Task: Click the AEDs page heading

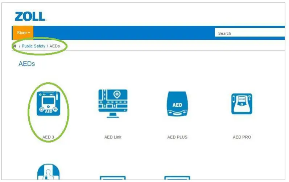Action: pos(27,64)
